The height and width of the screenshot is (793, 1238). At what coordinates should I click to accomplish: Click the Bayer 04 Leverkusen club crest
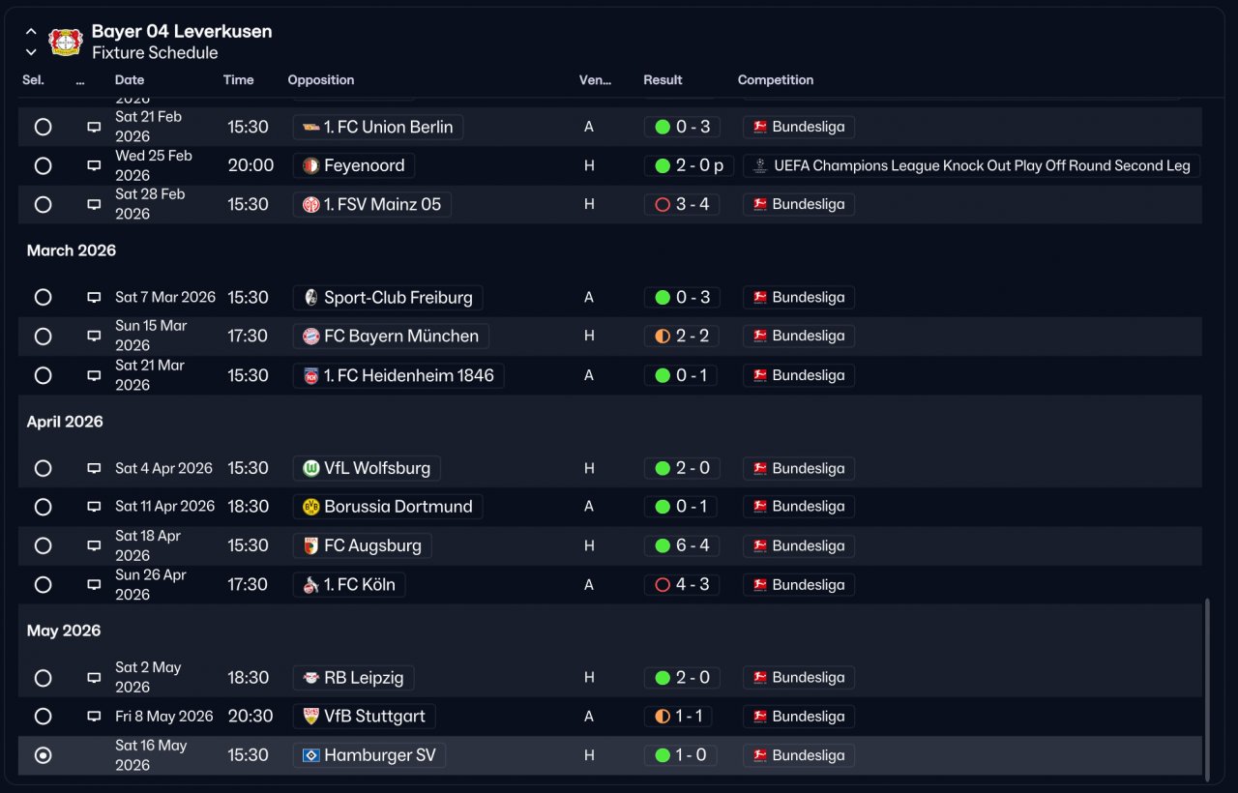[x=66, y=42]
